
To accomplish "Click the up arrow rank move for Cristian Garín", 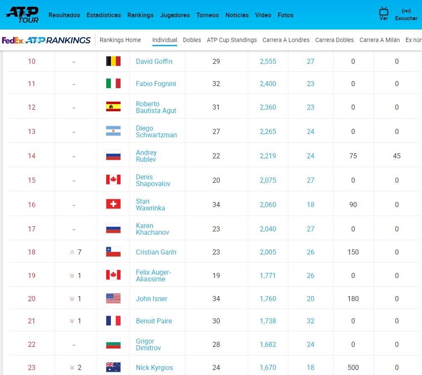I will pos(72,252).
